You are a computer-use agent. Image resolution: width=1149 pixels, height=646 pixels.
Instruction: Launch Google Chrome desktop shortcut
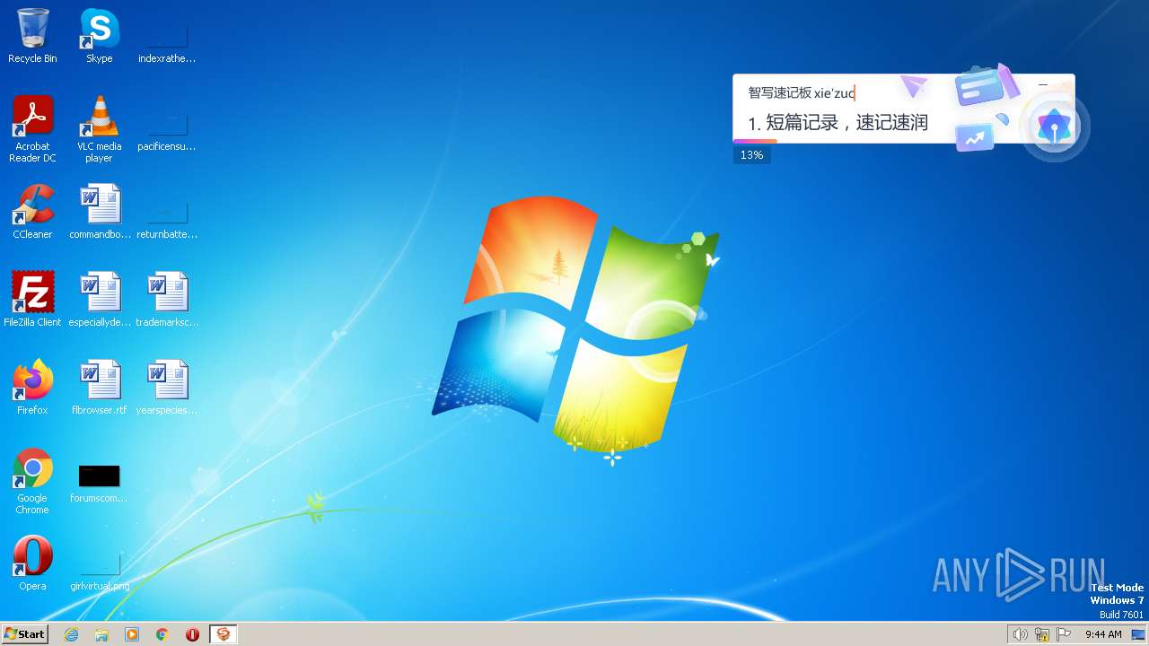pyautogui.click(x=32, y=481)
